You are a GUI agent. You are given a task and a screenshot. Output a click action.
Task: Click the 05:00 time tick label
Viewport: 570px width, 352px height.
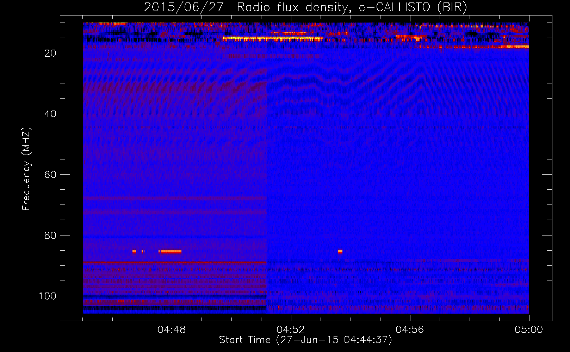point(529,330)
